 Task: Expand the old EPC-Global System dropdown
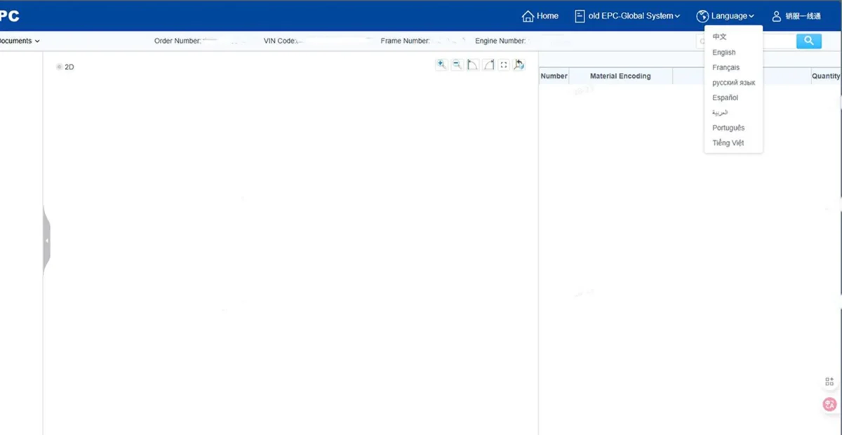point(627,16)
